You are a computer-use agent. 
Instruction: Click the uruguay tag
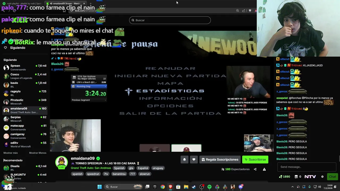pos(158,168)
